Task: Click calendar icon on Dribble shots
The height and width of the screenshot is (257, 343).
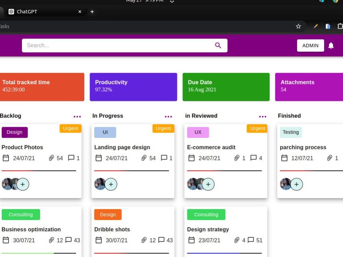Action: coord(99,240)
